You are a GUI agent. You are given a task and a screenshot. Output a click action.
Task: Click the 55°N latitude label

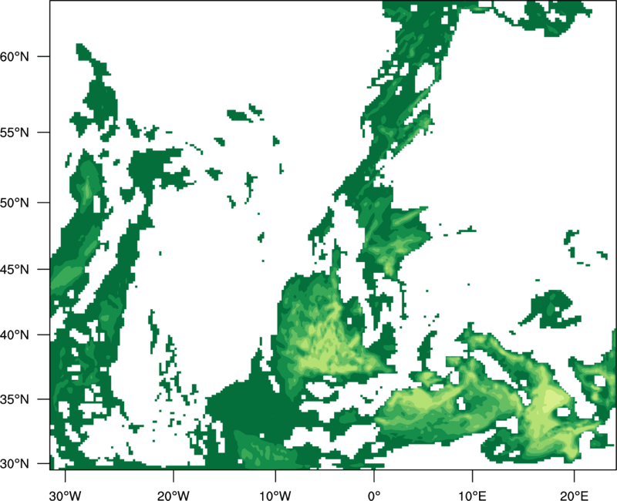coord(15,133)
